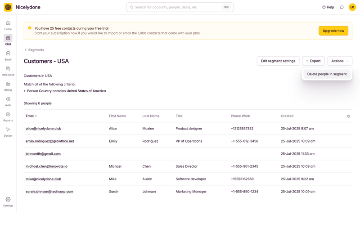Choose Delete people in segment

(327, 74)
